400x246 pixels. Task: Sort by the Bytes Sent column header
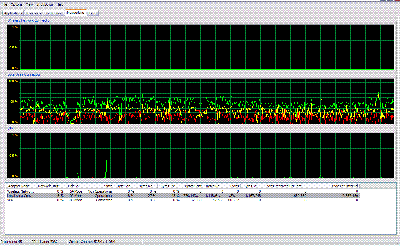click(x=192, y=186)
